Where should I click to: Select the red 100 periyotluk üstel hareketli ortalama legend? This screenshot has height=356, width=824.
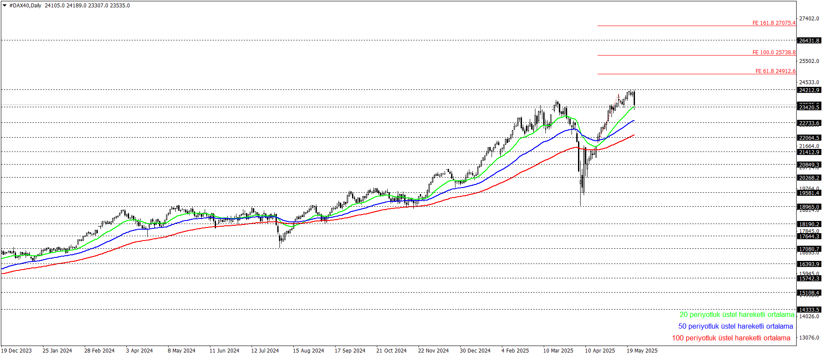coord(731,338)
